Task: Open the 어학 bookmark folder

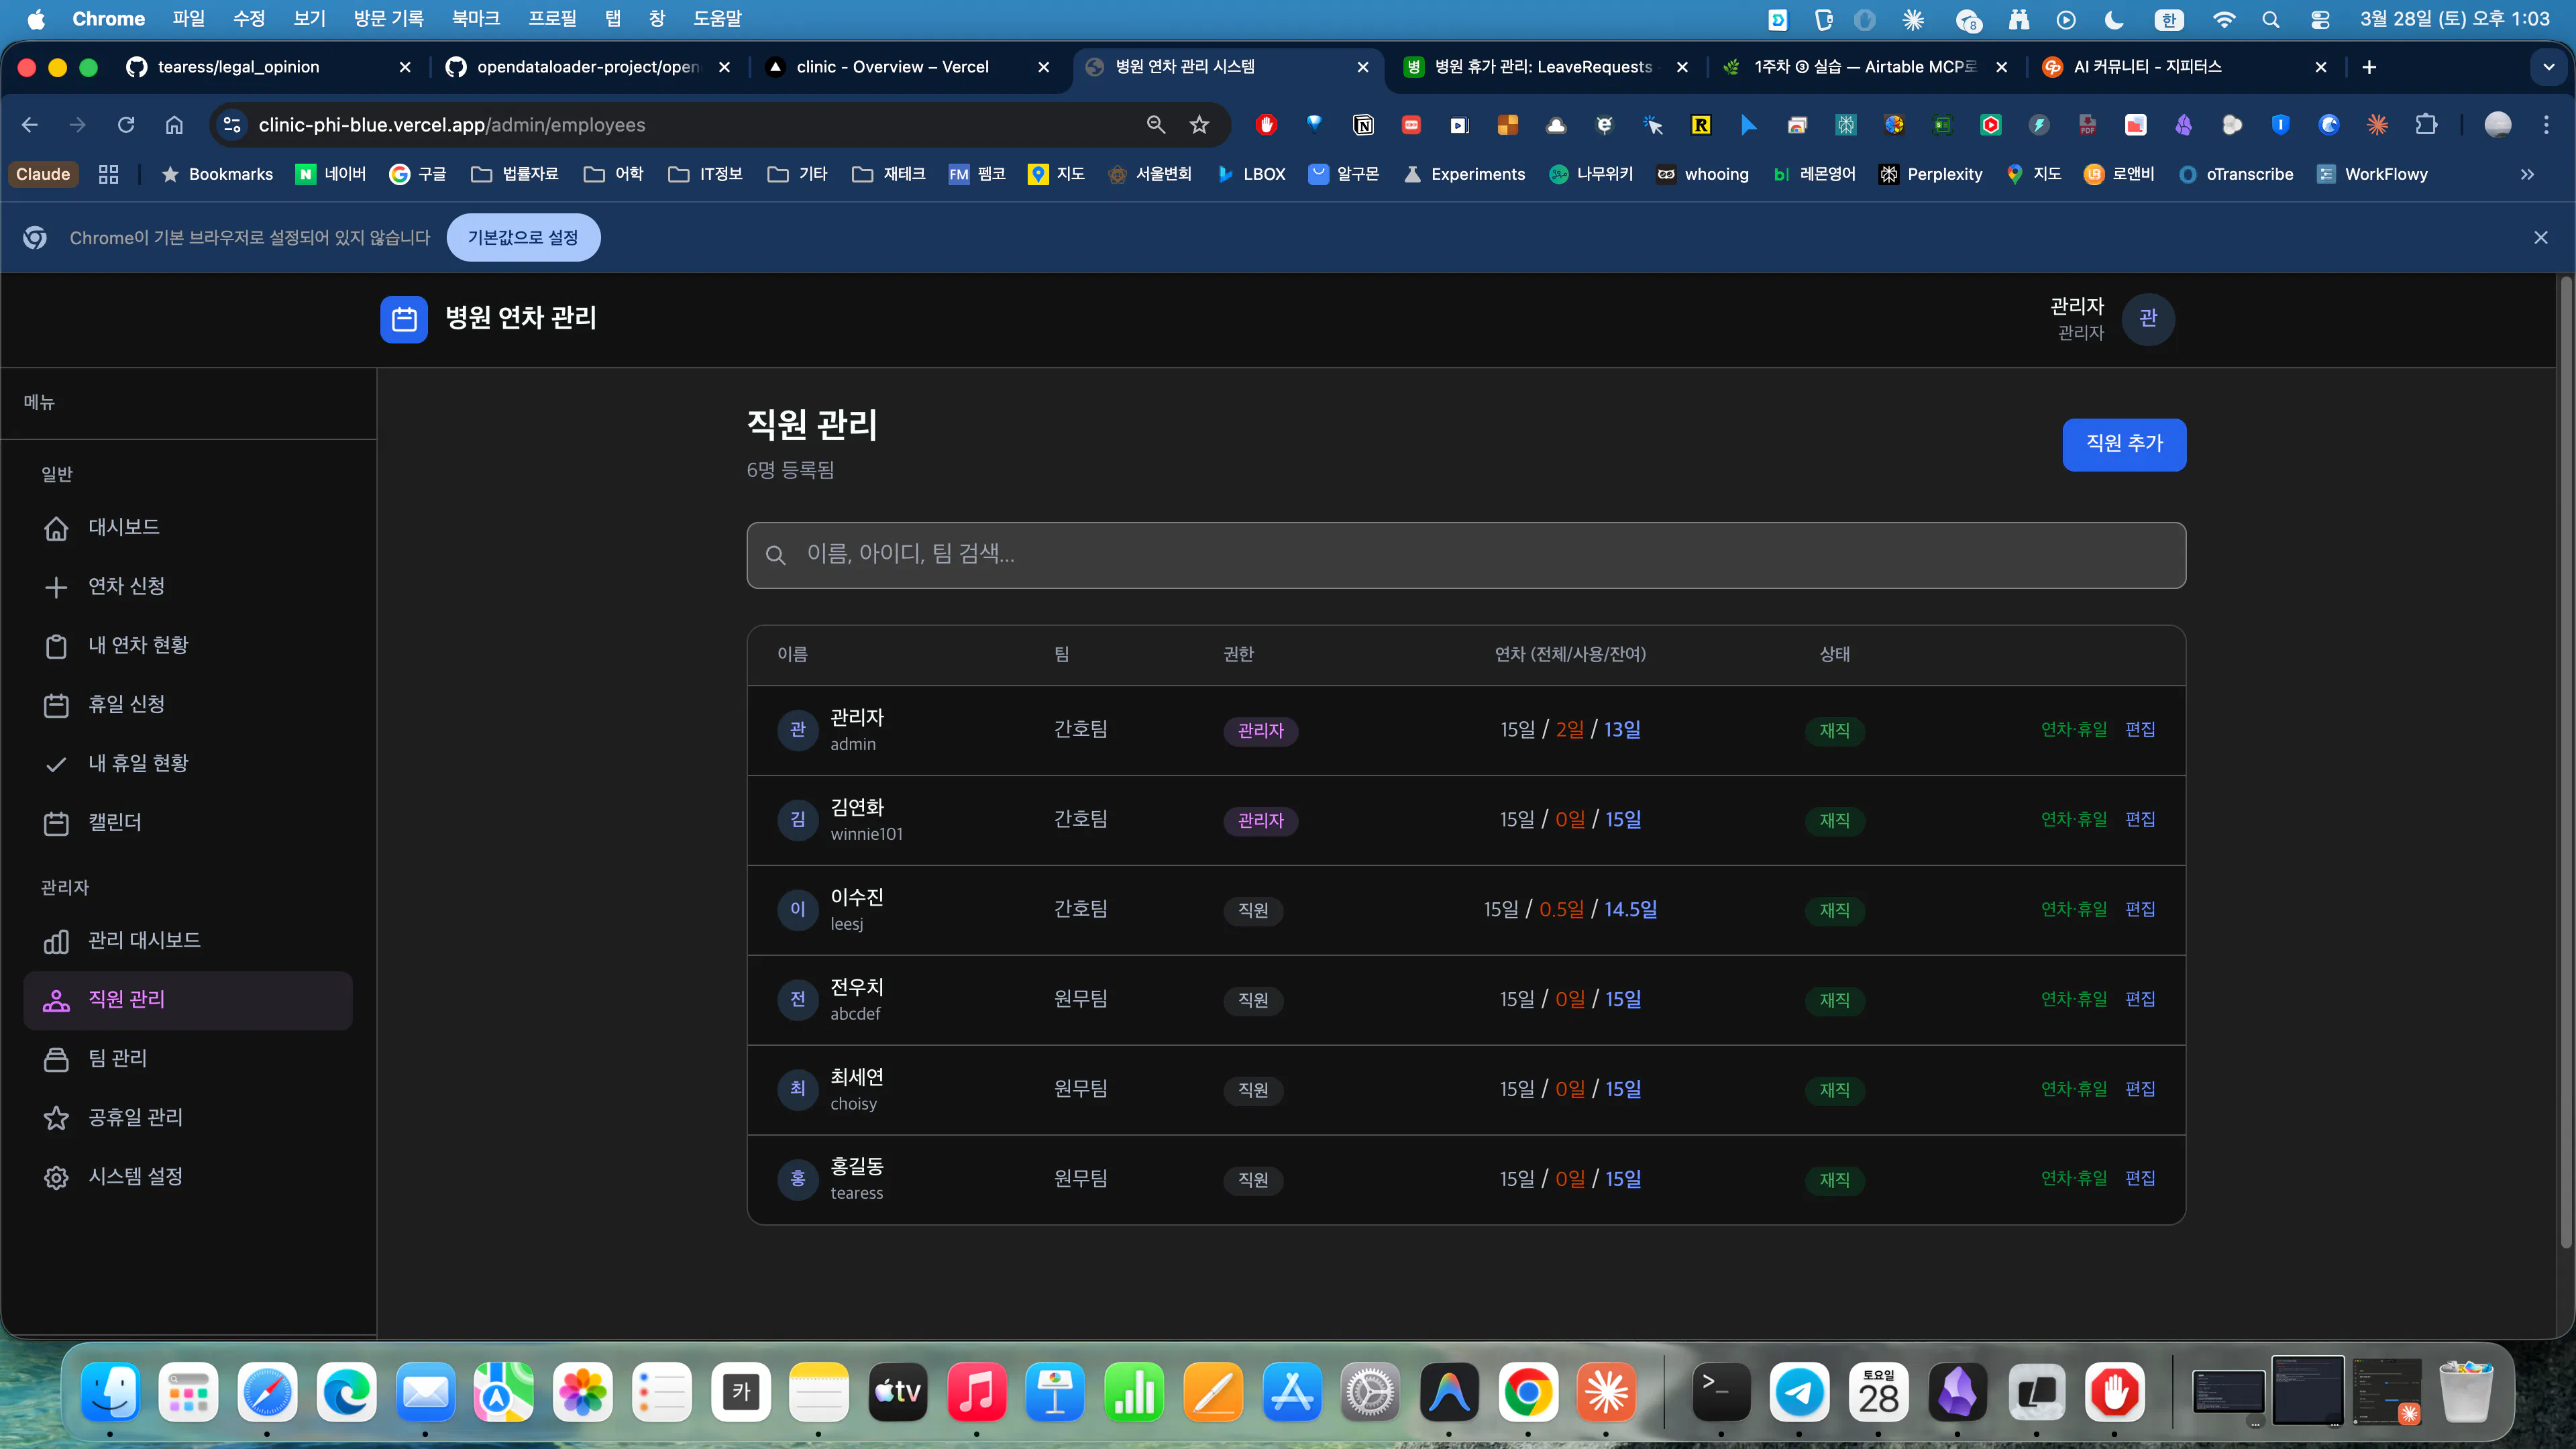Action: 614,174
